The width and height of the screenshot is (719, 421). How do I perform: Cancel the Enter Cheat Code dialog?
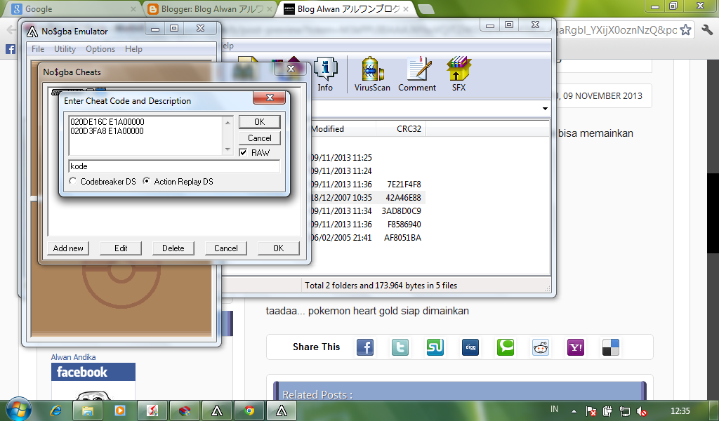pos(260,138)
